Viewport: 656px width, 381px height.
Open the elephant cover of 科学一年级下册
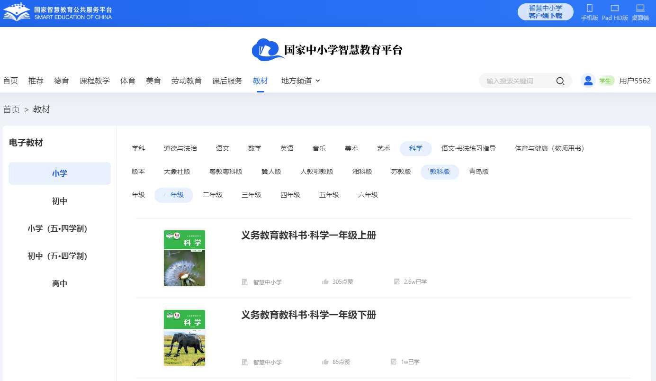(x=184, y=338)
